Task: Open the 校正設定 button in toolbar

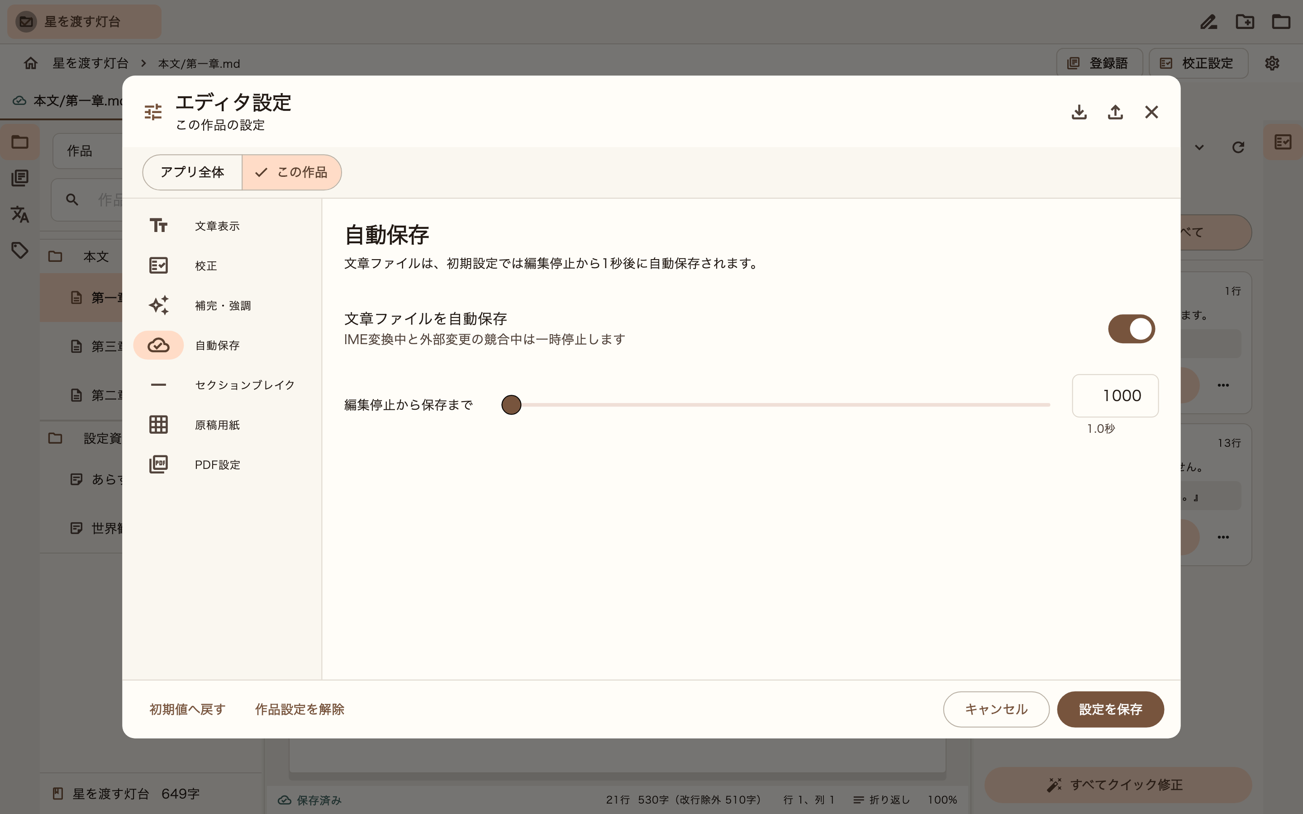Action: pos(1198,63)
